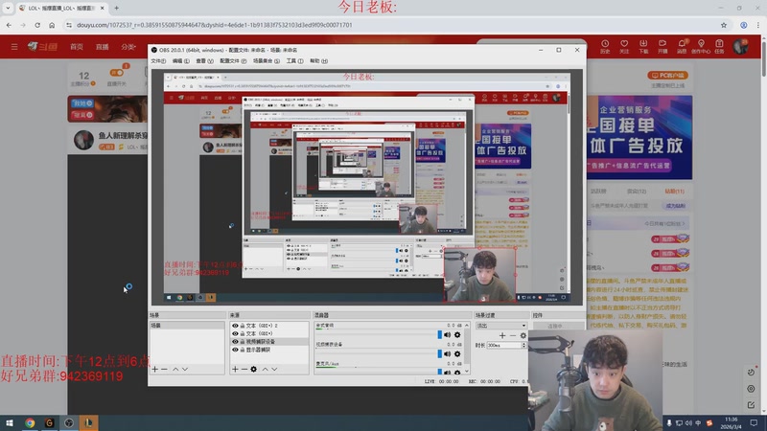
Task: Toggle lock on 文本 (GDI+) source
Action: point(243,333)
